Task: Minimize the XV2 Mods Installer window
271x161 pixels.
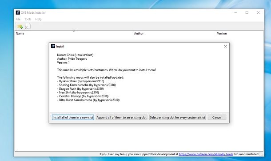Action: 235,12
